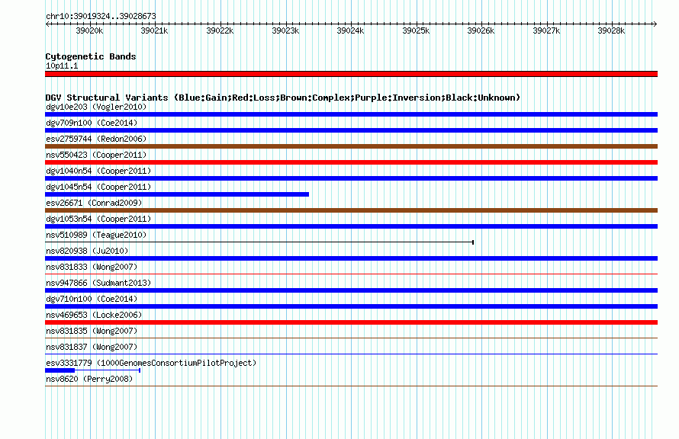
Task: Click the red loss bar of nsv550423
Action: coord(351,162)
